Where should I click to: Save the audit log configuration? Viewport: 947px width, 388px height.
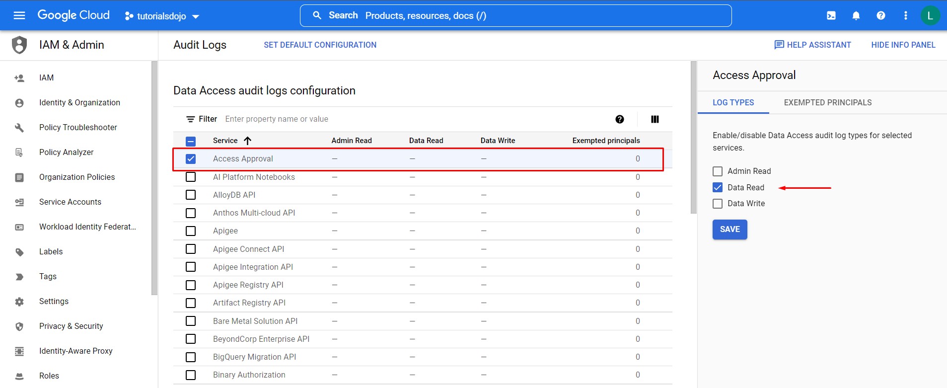[730, 230]
